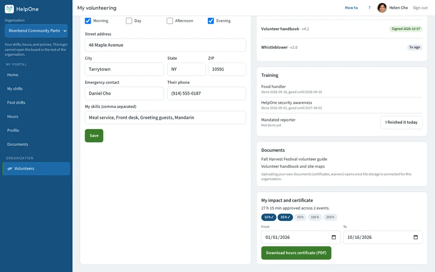Click the Emergency contact name field
Image resolution: width=435 pixels, height=272 pixels.
(124, 93)
